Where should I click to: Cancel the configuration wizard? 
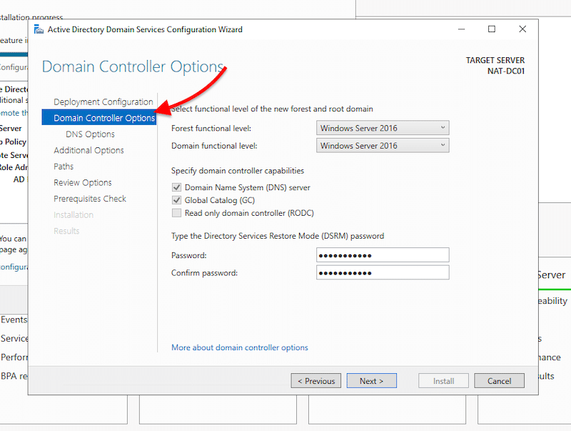pos(499,381)
